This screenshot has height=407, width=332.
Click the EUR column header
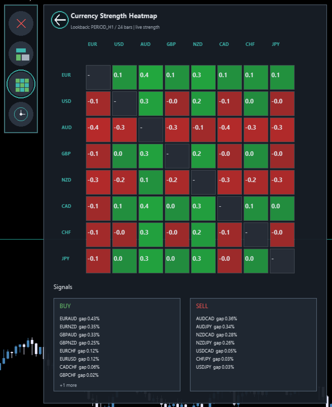[92, 44]
